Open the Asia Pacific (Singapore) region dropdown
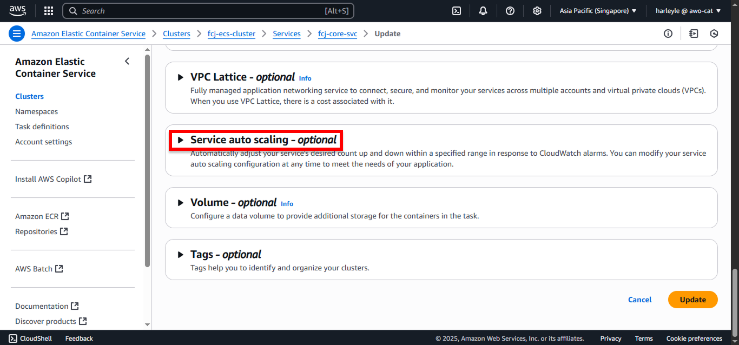This screenshot has width=739, height=345. point(598,11)
